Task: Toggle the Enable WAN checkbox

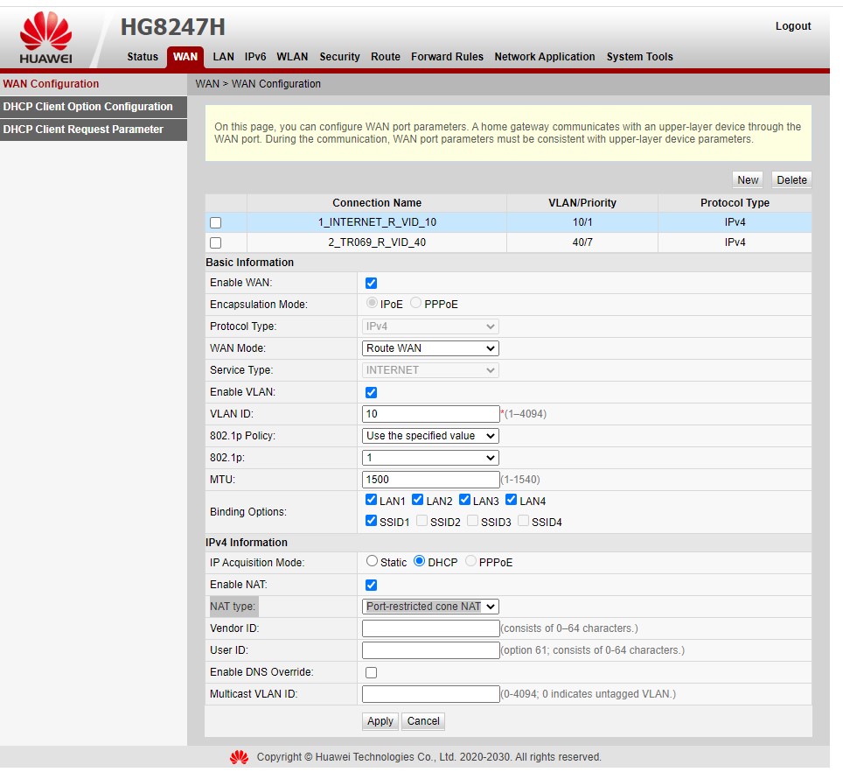Action: pos(371,283)
